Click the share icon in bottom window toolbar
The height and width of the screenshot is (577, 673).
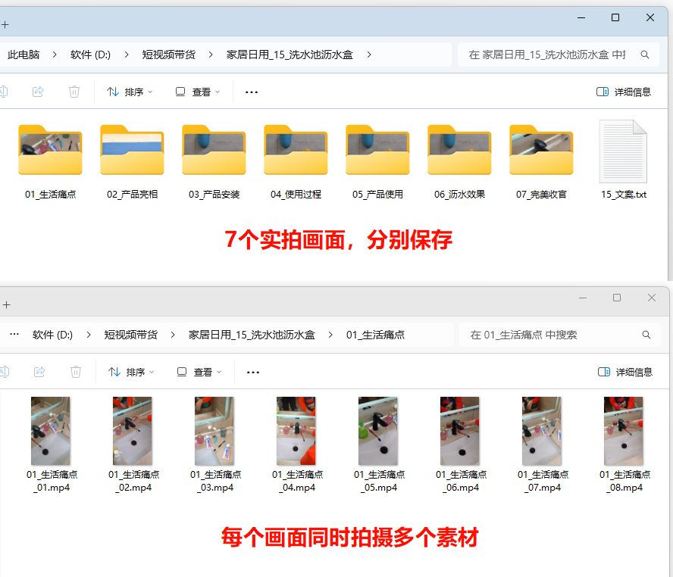pyautogui.click(x=39, y=372)
